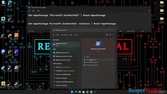Open Notepad File menu
Viewport: 167px width, 94px height.
click(29, 11)
